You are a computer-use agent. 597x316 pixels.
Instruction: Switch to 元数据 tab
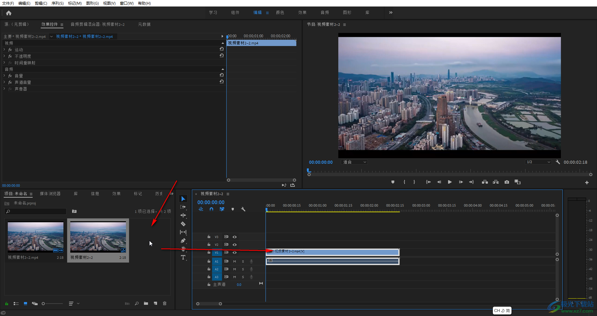point(144,24)
